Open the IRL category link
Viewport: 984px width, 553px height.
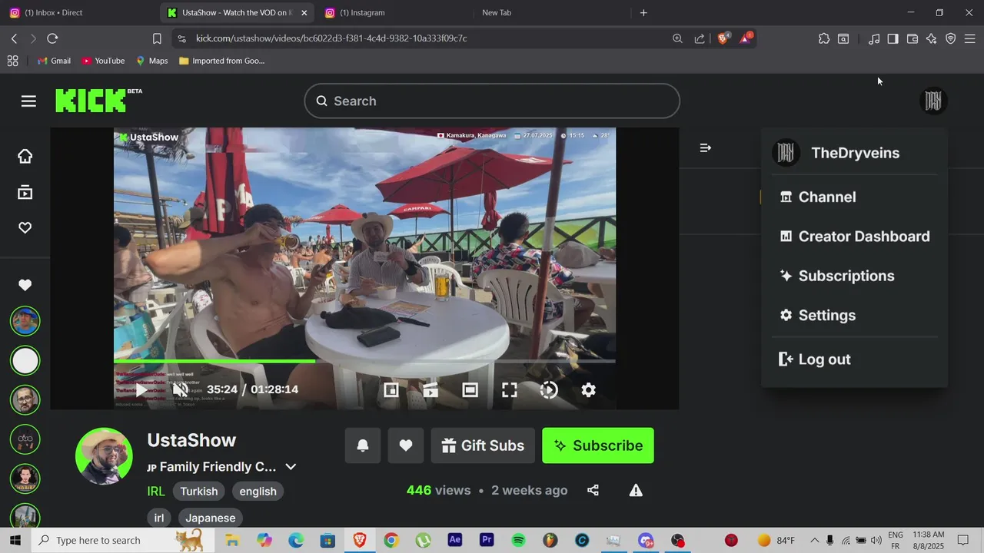(x=156, y=491)
